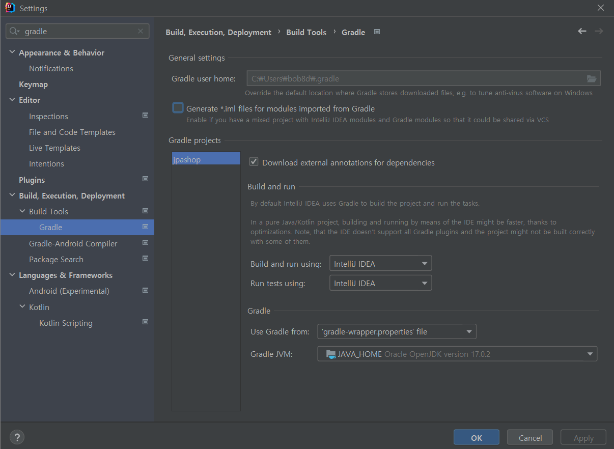Select Android (Experimental) in the tree
614x449 pixels.
point(69,291)
